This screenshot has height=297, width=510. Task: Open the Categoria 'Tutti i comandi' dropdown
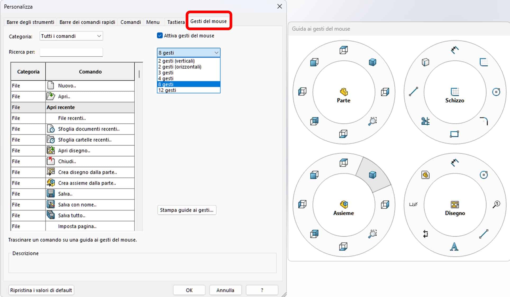[x=71, y=36]
